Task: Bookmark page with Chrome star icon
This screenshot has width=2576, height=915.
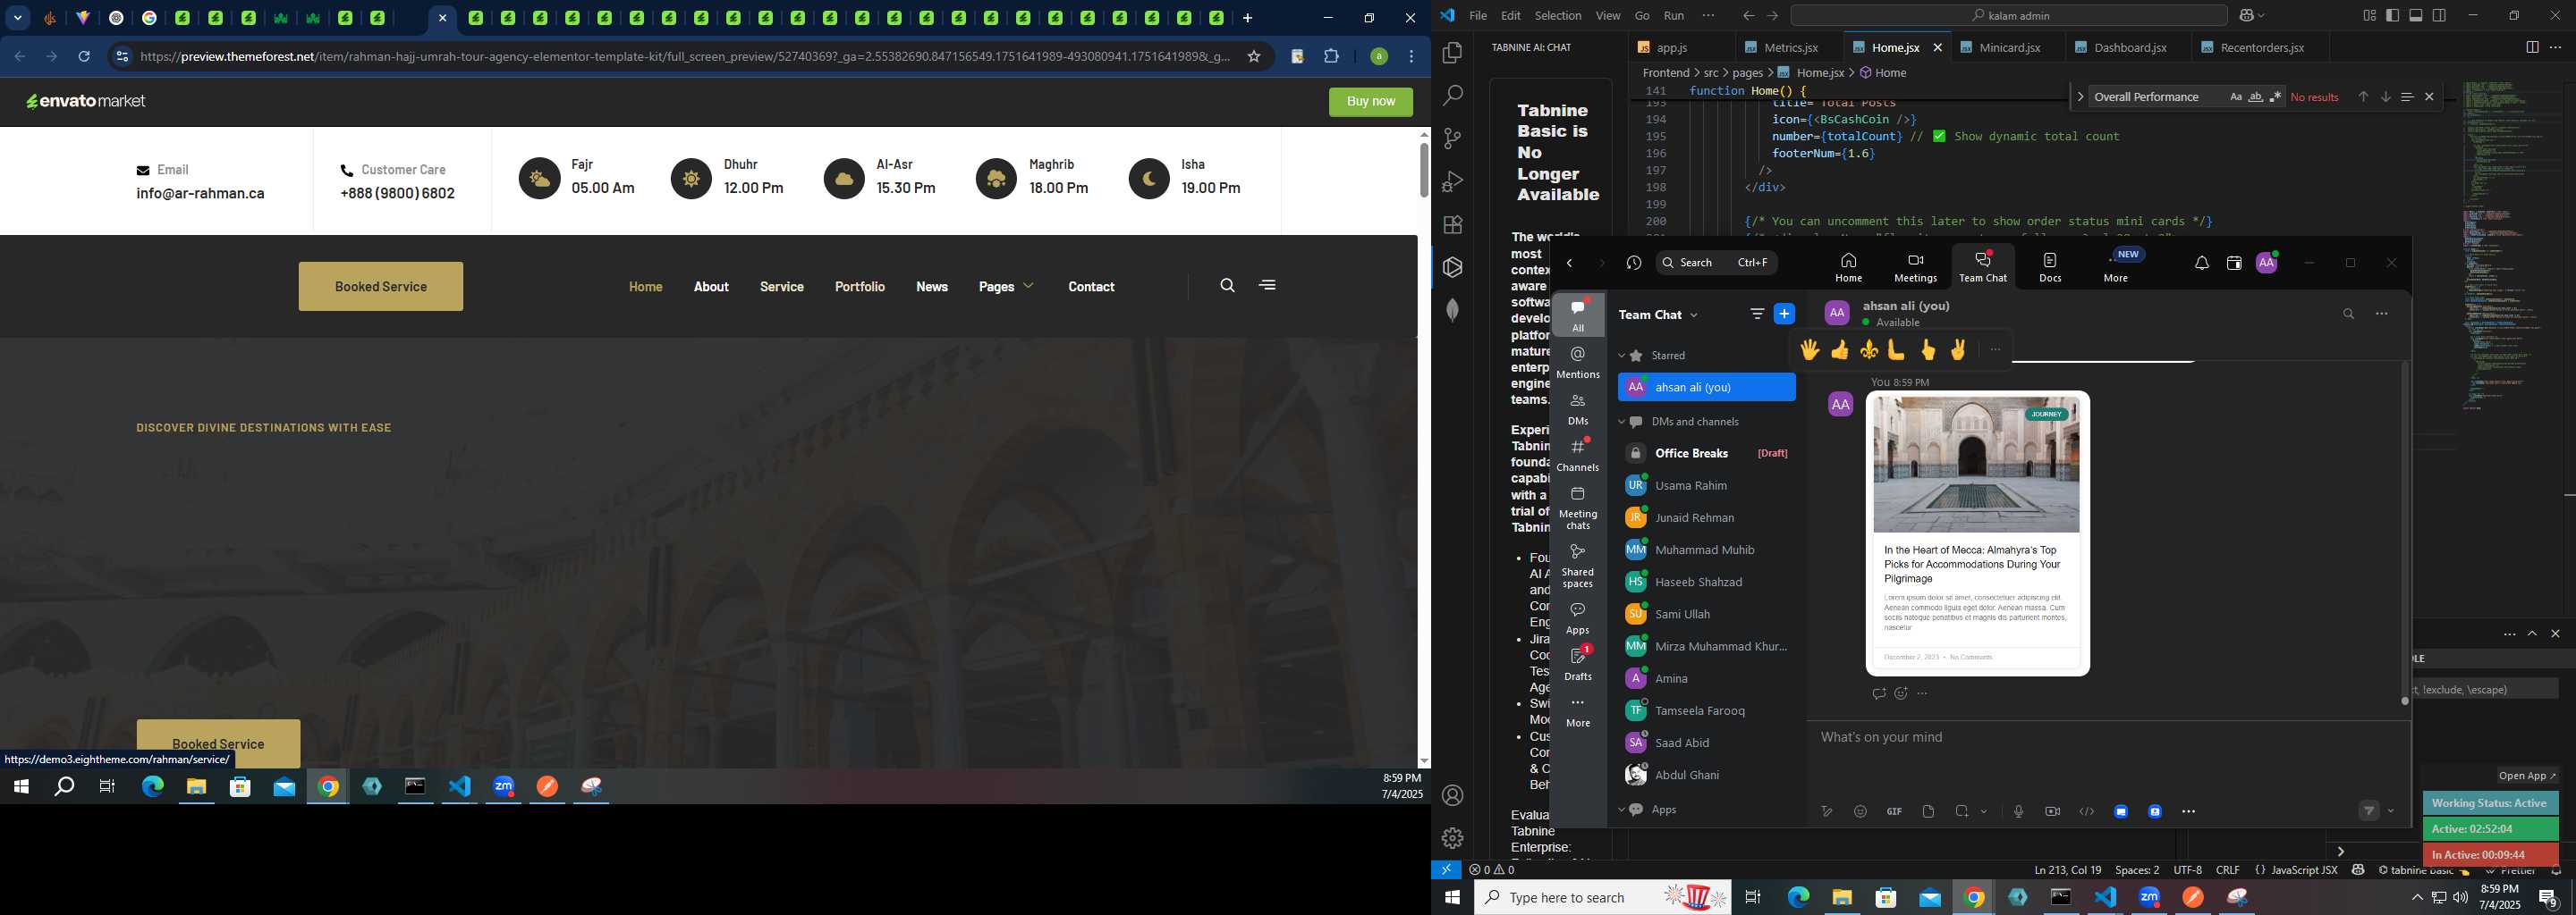Action: tap(1253, 57)
